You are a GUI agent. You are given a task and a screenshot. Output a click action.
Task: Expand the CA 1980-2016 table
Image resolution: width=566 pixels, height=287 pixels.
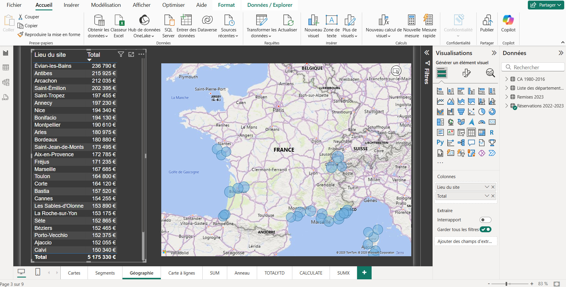506,79
